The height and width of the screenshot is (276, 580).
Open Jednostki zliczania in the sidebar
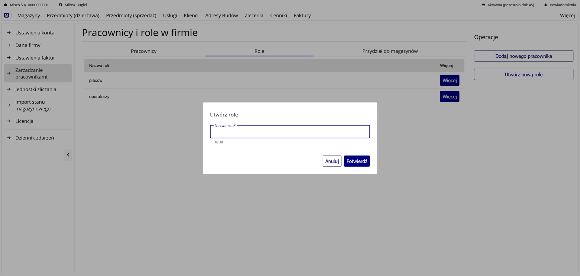tap(36, 89)
